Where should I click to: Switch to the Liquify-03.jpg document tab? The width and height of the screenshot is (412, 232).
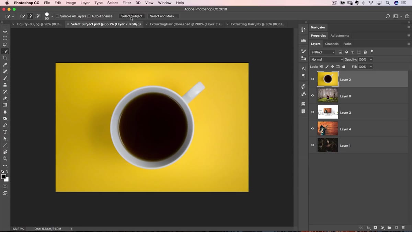pyautogui.click(x=39, y=24)
